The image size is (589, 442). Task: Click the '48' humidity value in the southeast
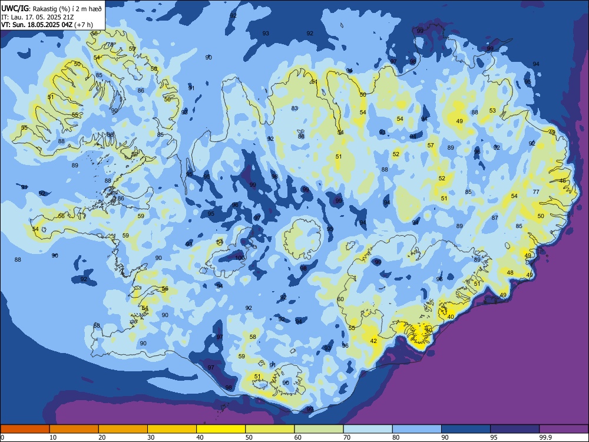click(510, 272)
